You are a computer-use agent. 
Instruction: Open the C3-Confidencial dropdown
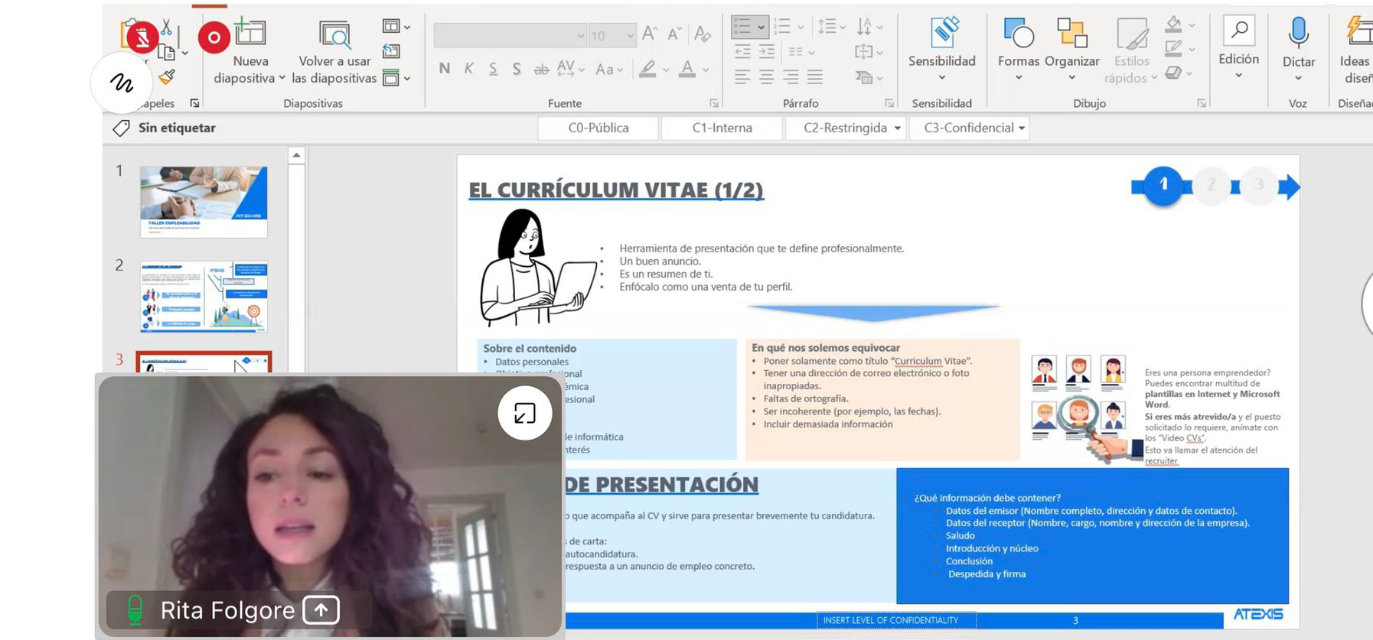pos(1022,128)
